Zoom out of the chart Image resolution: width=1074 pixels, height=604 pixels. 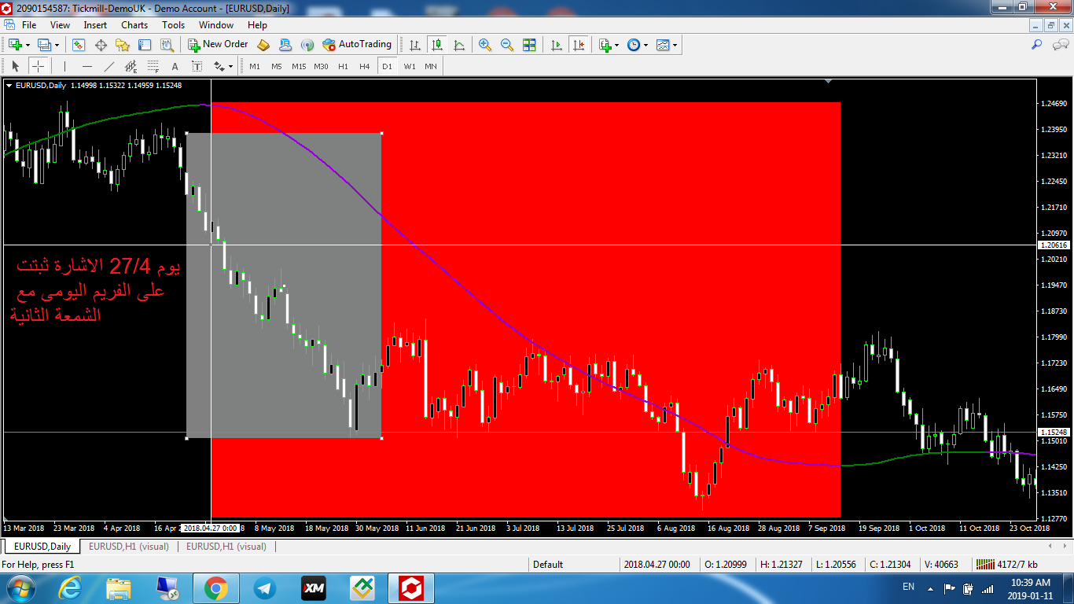tap(507, 45)
